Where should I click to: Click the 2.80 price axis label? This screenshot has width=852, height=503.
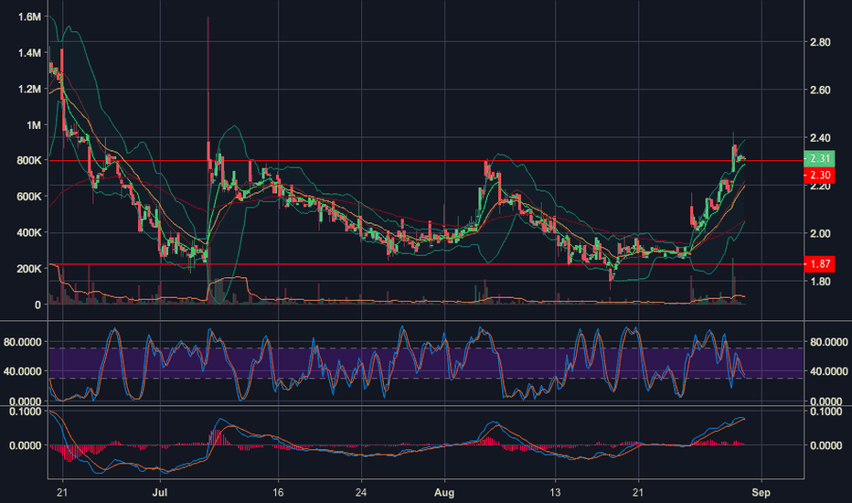pyautogui.click(x=820, y=42)
